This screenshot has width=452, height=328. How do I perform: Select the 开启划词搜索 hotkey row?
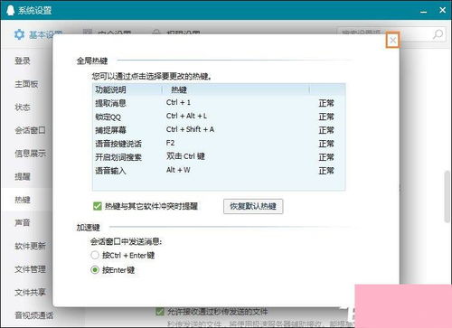219,157
